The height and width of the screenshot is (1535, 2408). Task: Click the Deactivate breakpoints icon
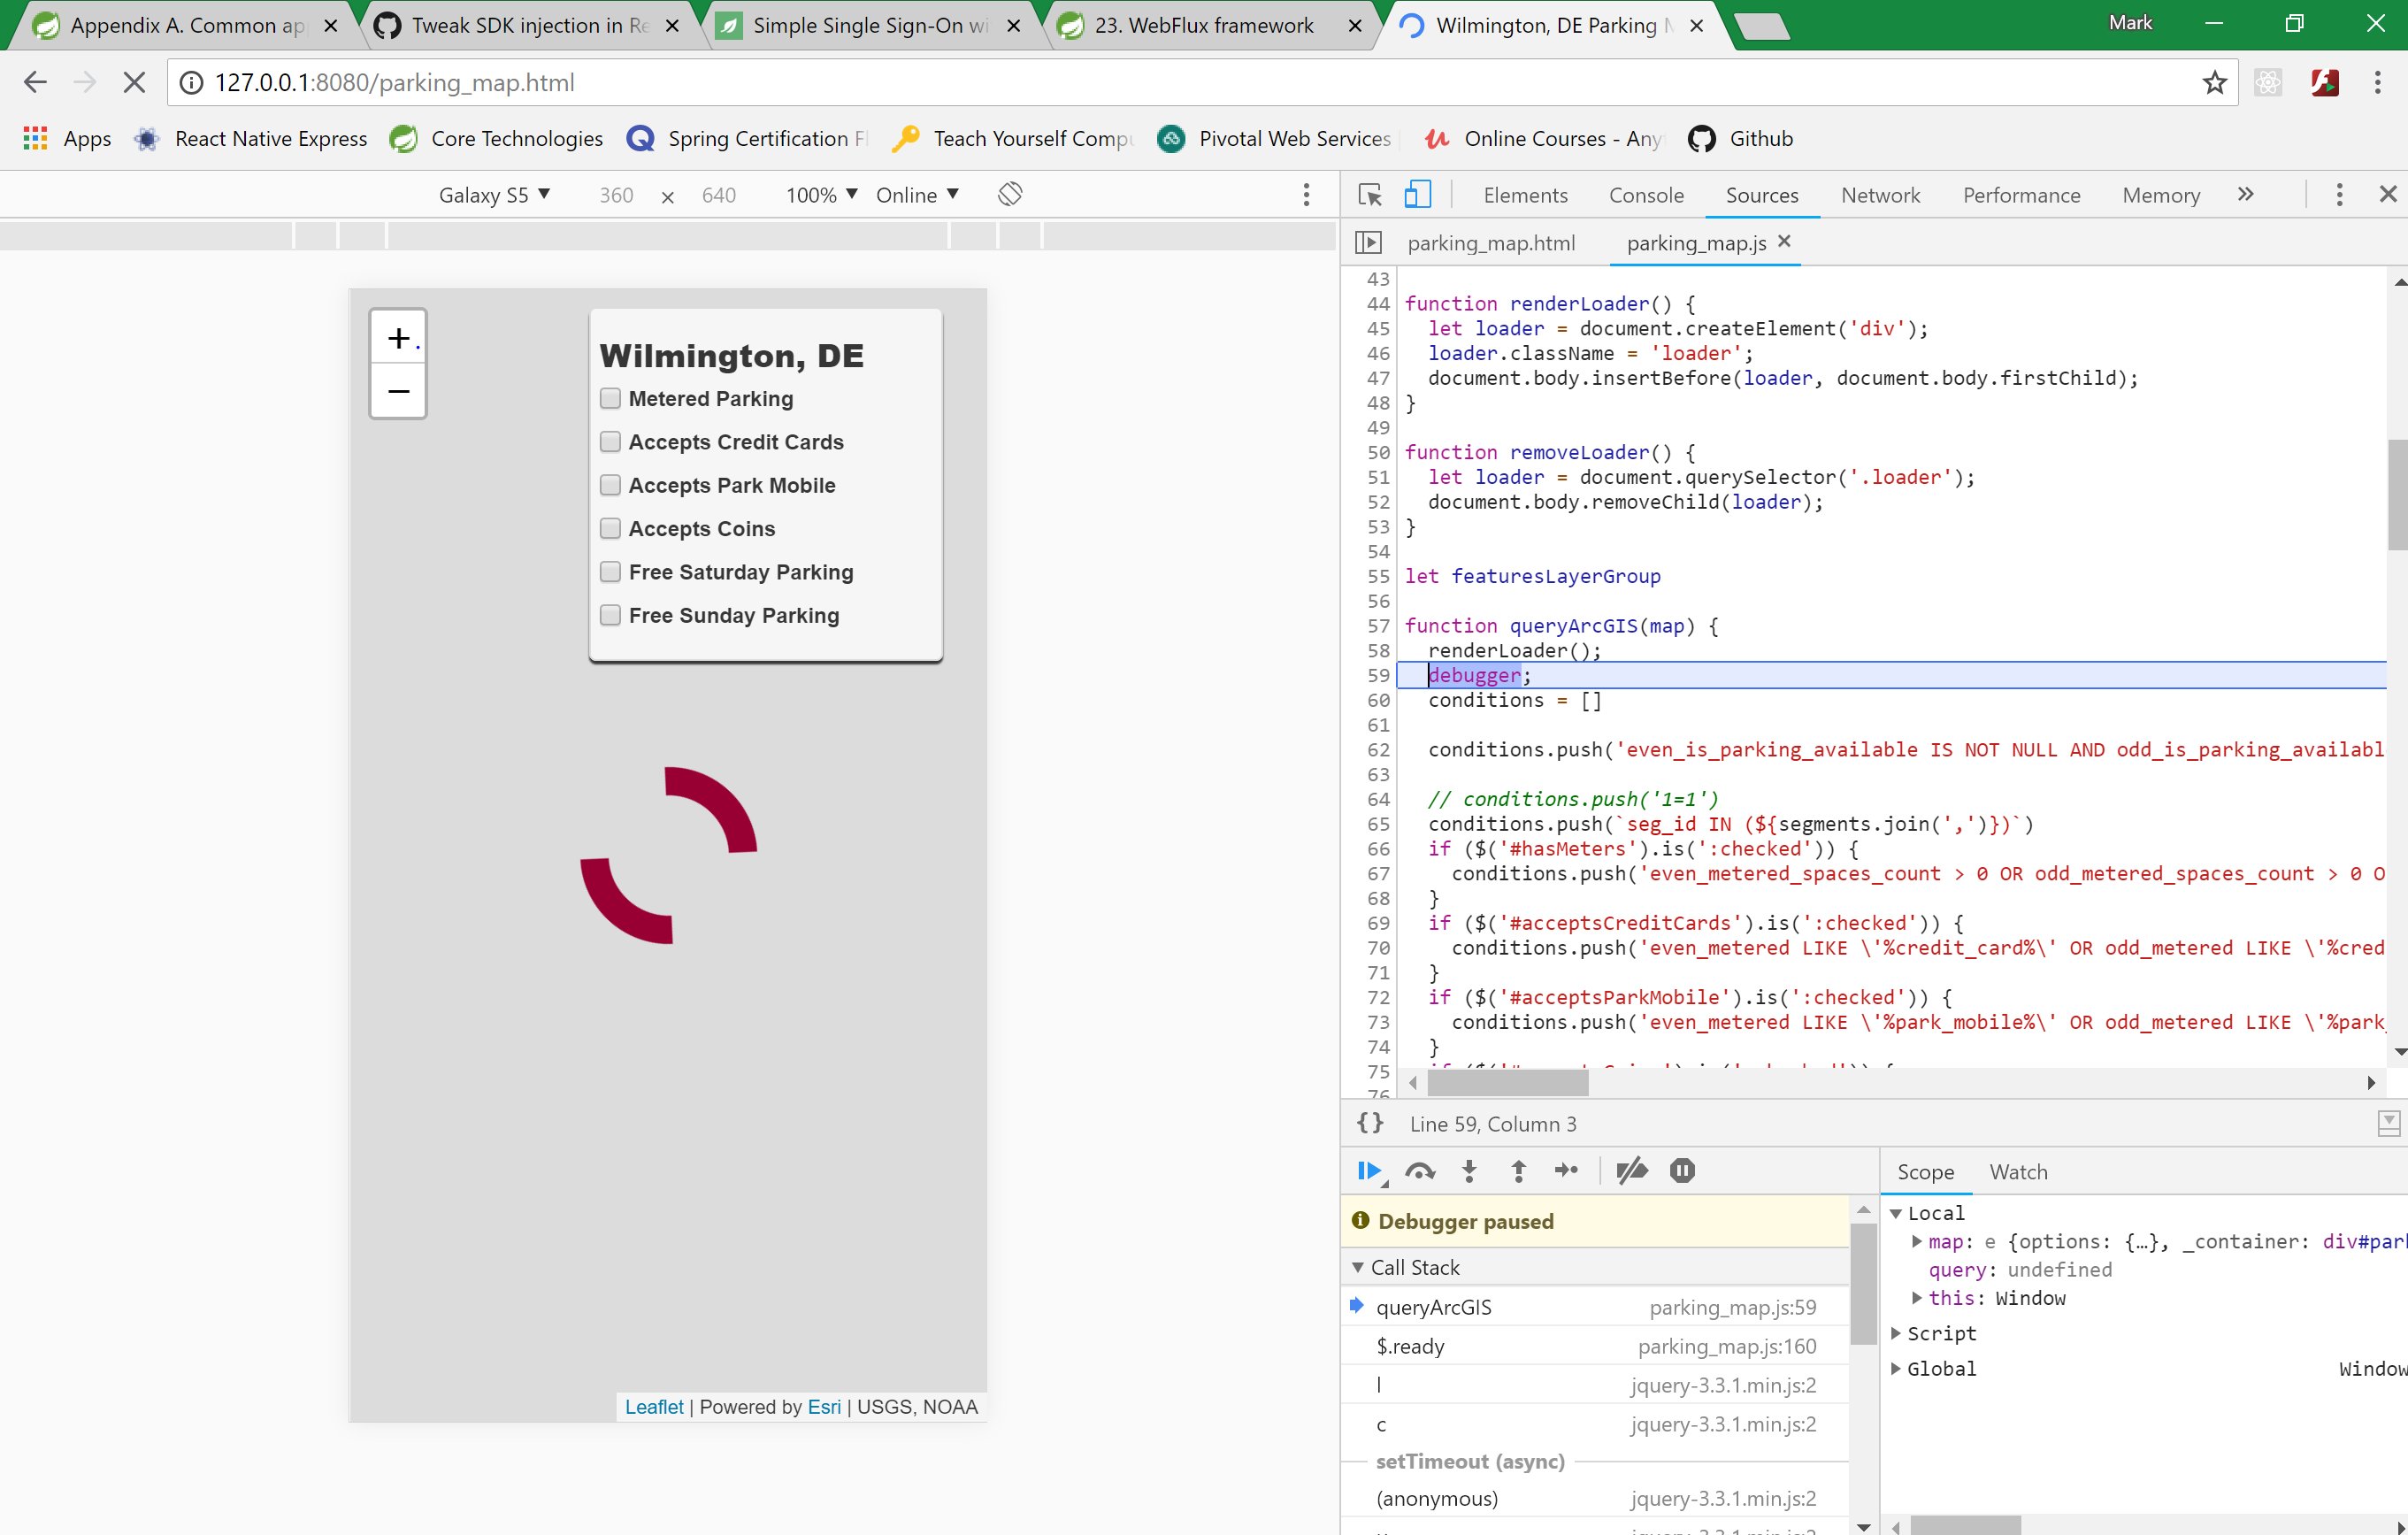click(1631, 1171)
